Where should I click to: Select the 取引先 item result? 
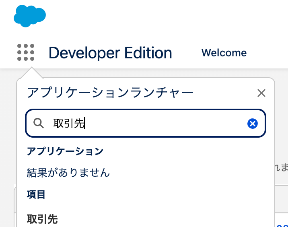pyautogui.click(x=42, y=219)
